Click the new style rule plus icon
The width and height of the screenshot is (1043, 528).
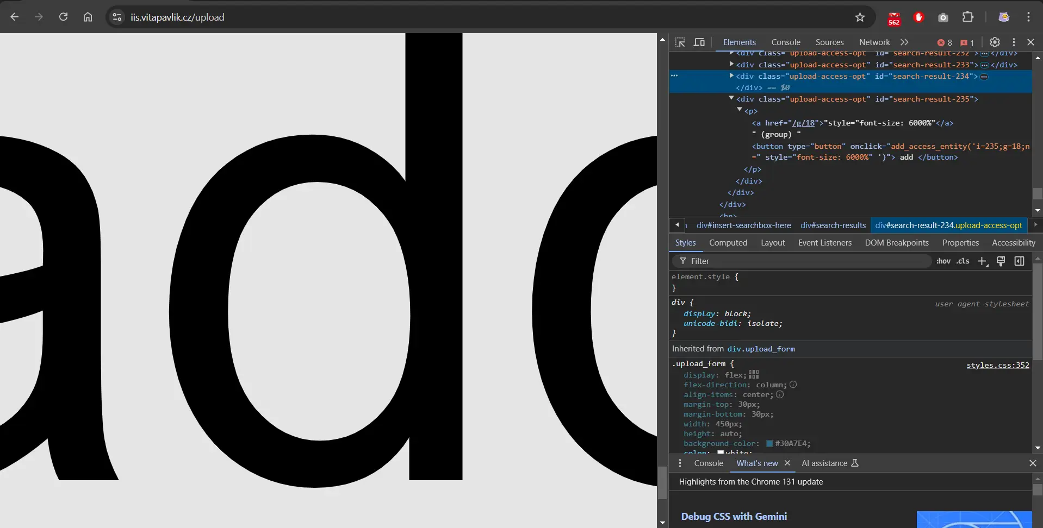(982, 261)
